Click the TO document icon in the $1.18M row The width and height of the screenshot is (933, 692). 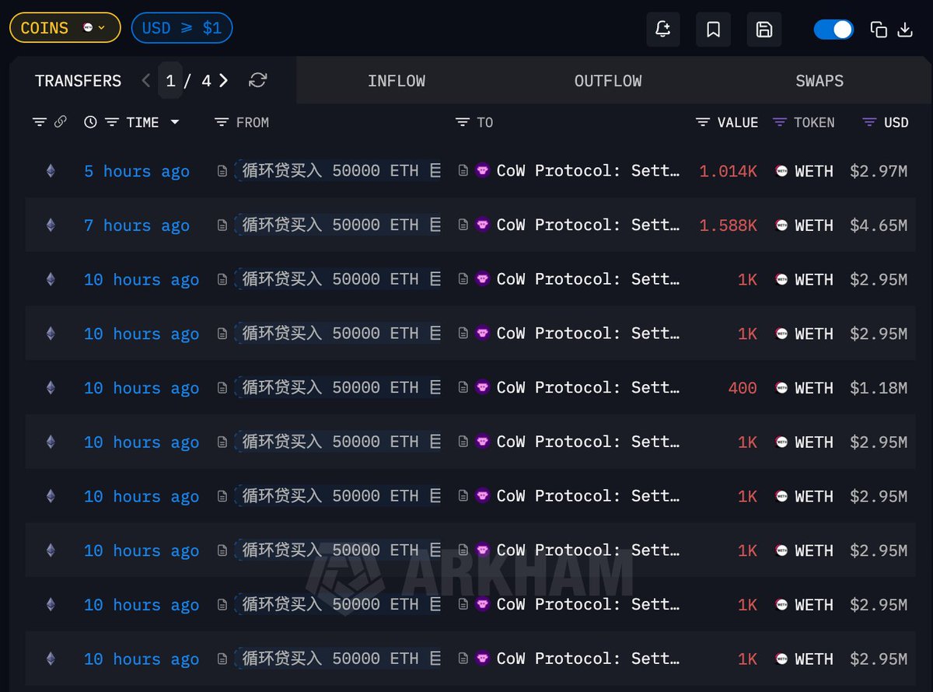(x=463, y=388)
